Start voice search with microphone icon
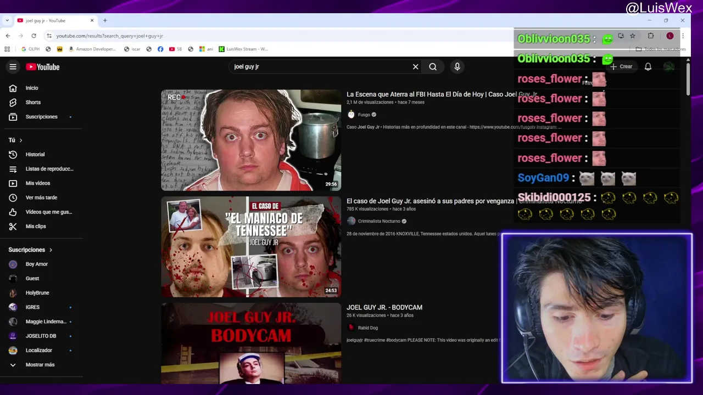 457,67
